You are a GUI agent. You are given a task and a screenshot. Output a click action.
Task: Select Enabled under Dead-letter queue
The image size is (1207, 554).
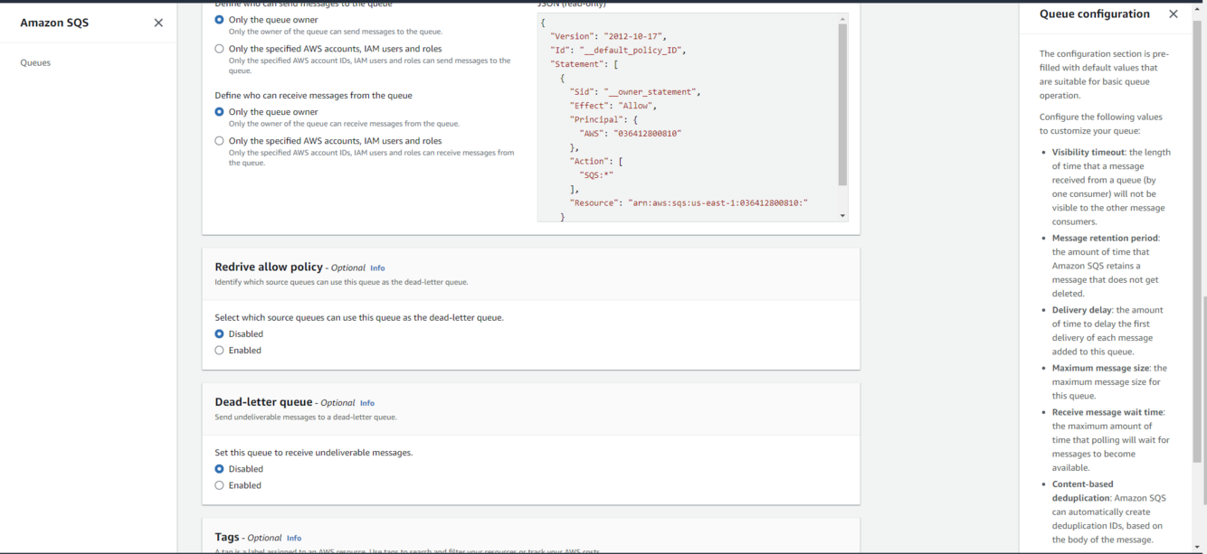(219, 485)
